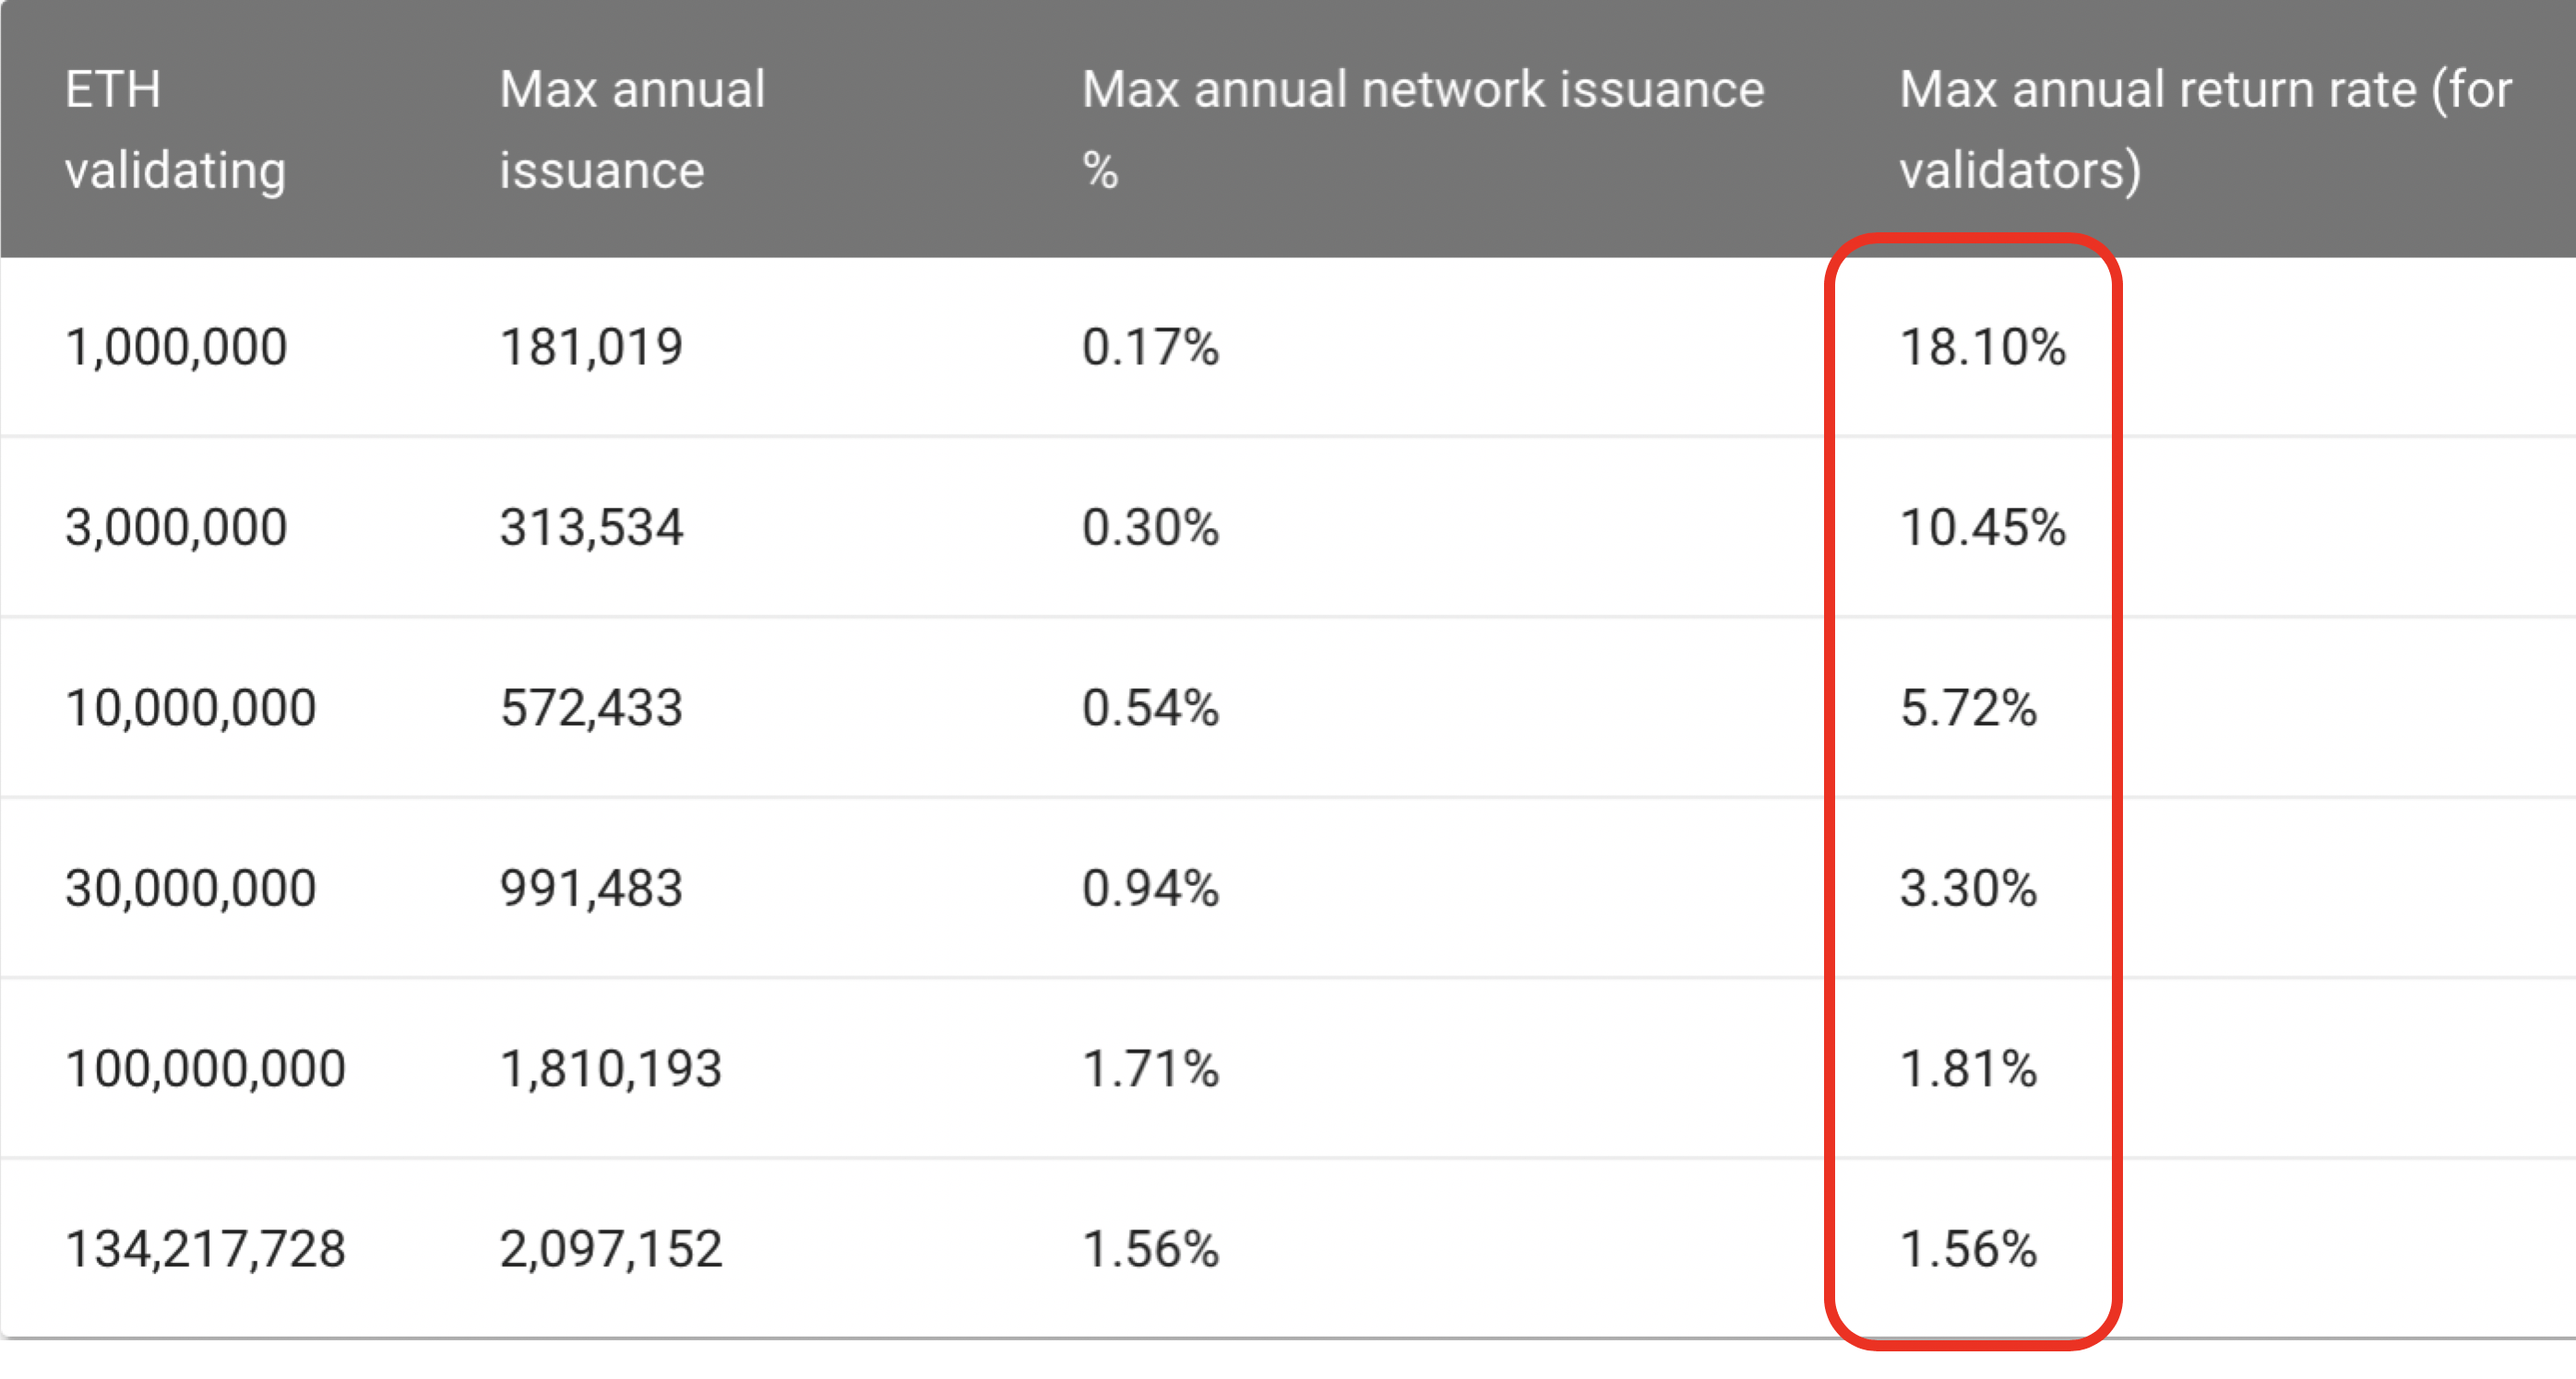2576x1379 pixels.
Task: Click the 313,534 issuance value
Action: 591,527
